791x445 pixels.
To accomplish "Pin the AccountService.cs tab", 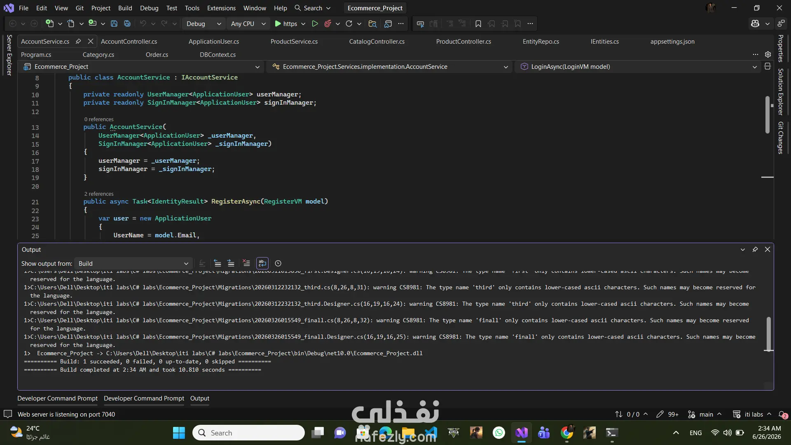I will pyautogui.click(x=78, y=41).
